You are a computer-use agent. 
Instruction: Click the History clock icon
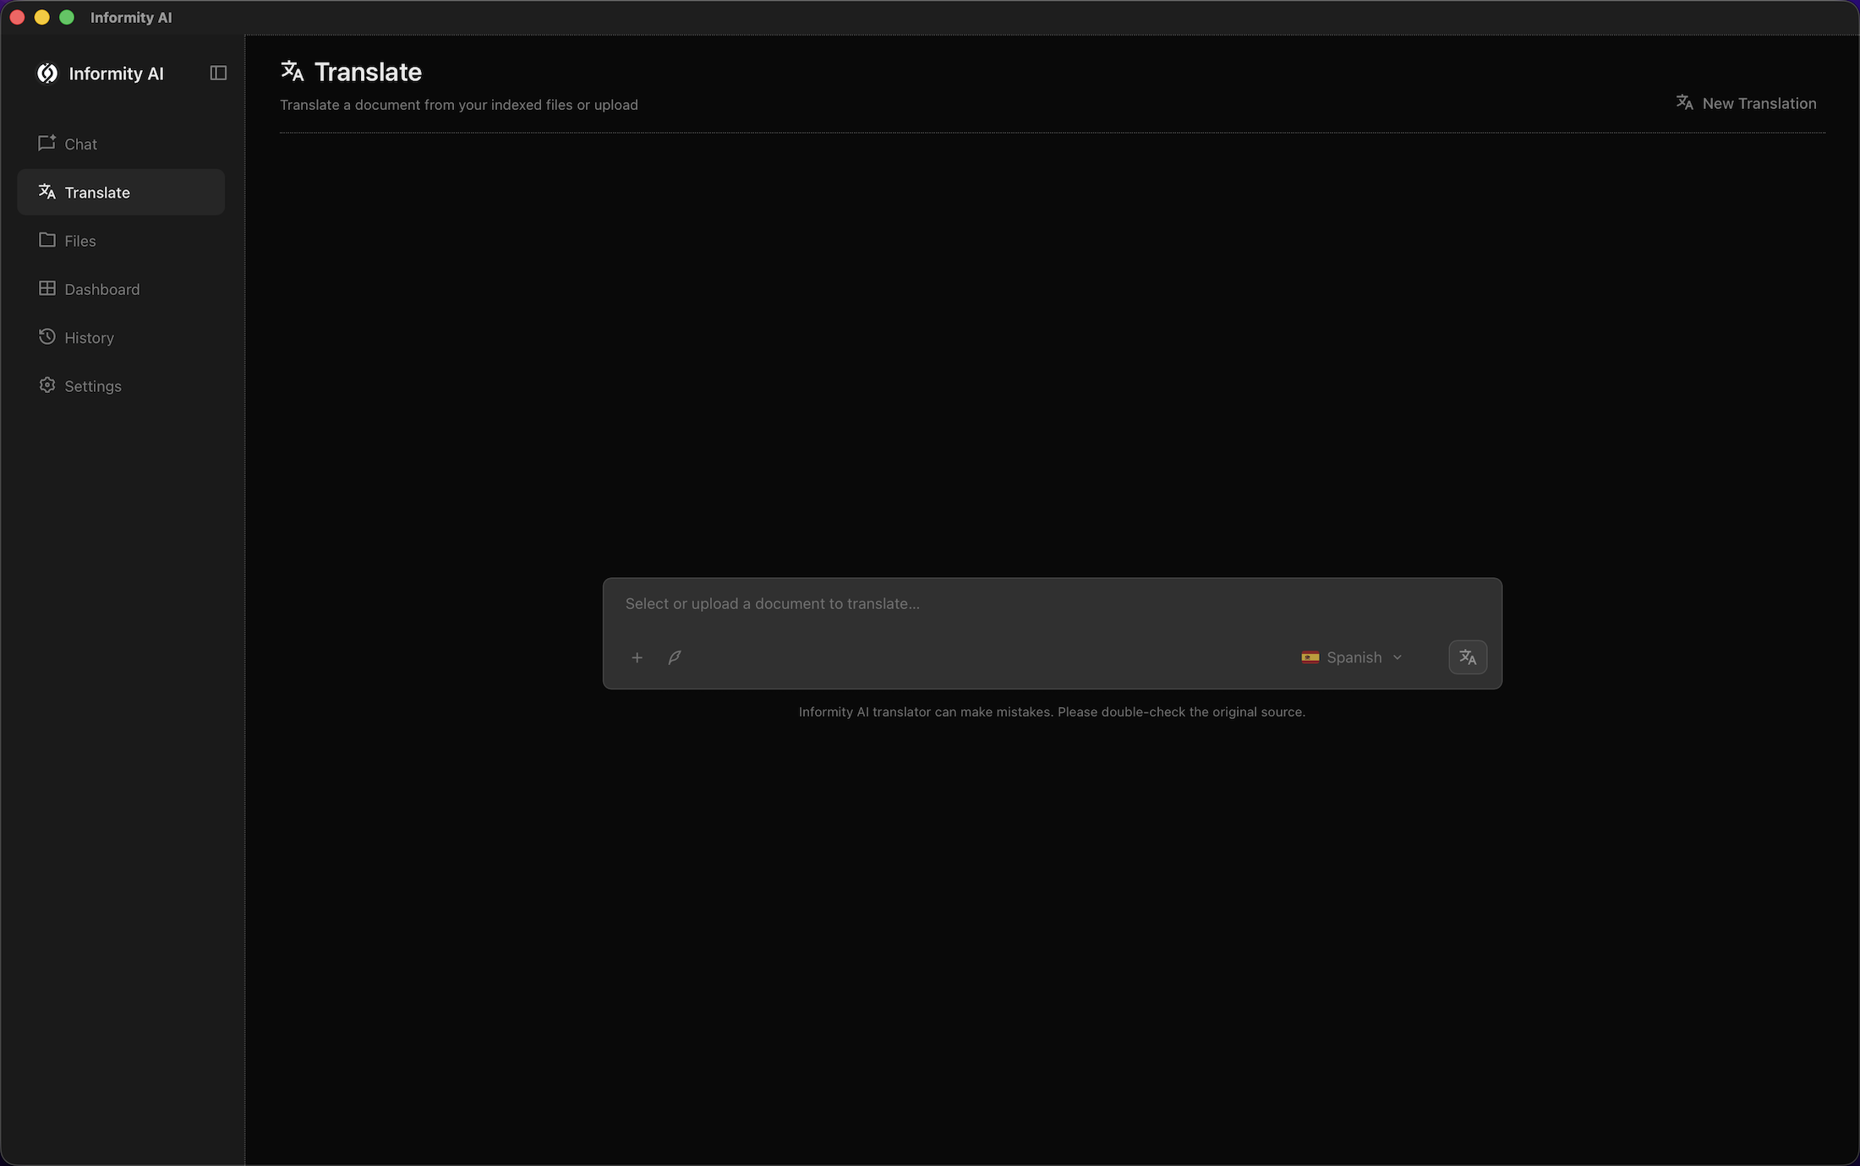click(x=46, y=336)
